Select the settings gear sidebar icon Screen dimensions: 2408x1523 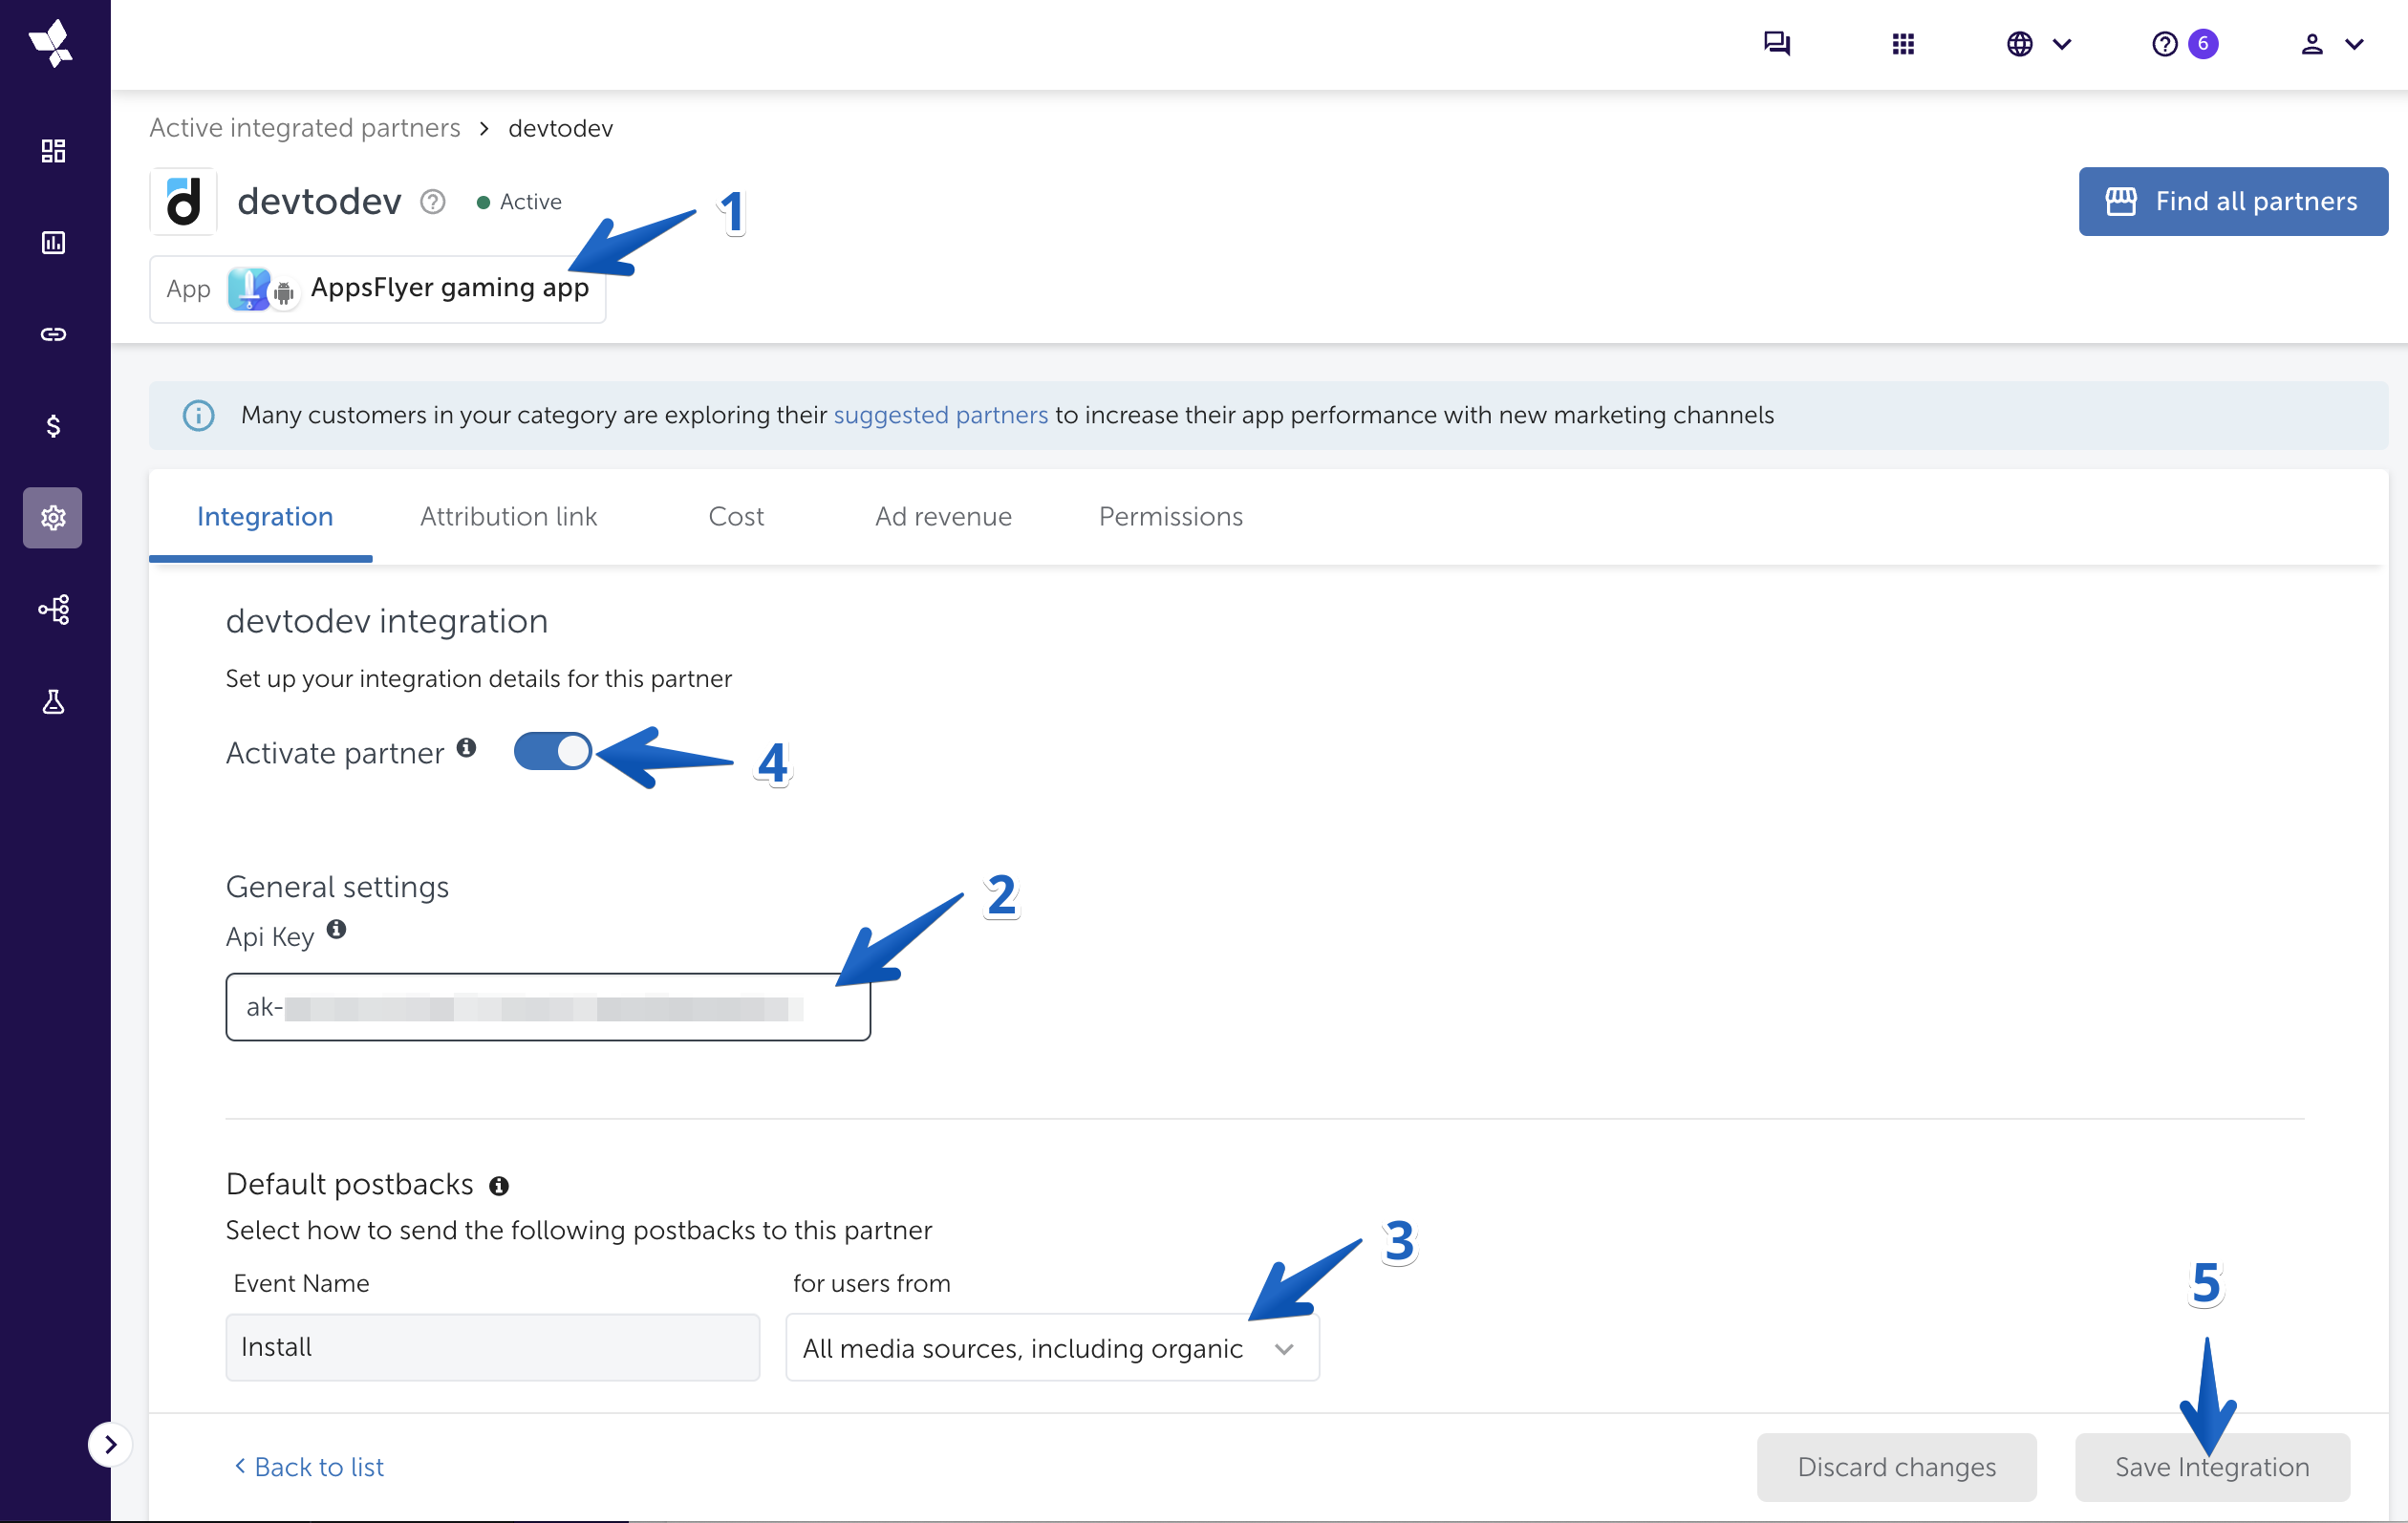(53, 518)
